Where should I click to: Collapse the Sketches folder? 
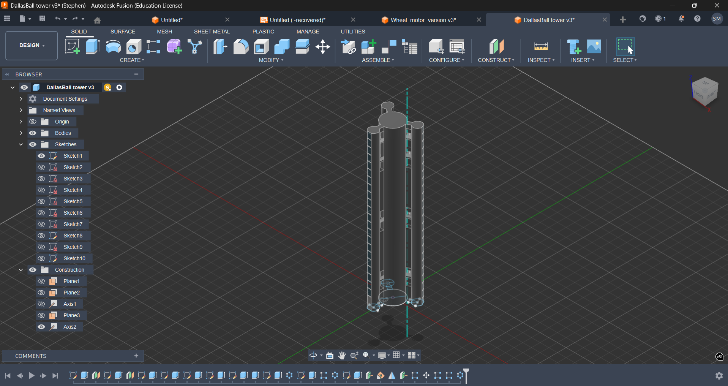[x=21, y=144]
